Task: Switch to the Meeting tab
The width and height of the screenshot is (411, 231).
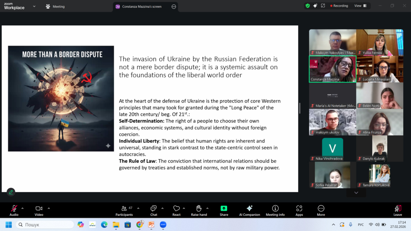Action: point(55,7)
